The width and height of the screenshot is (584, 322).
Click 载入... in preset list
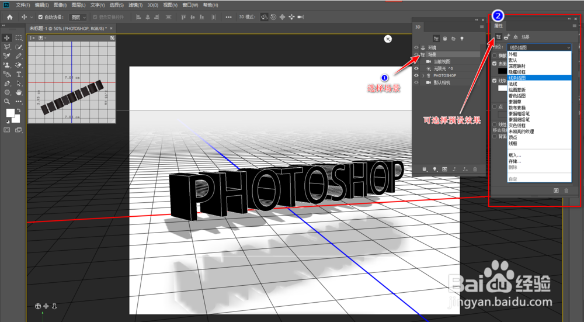(515, 155)
